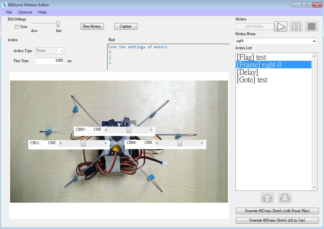This screenshot has height=229, width=324.
Task: Click the CH11 slider thumb
Action: 83,143
